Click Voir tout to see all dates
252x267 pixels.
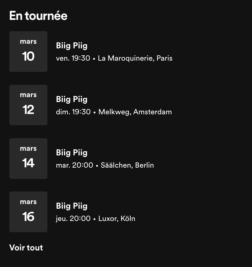26,247
